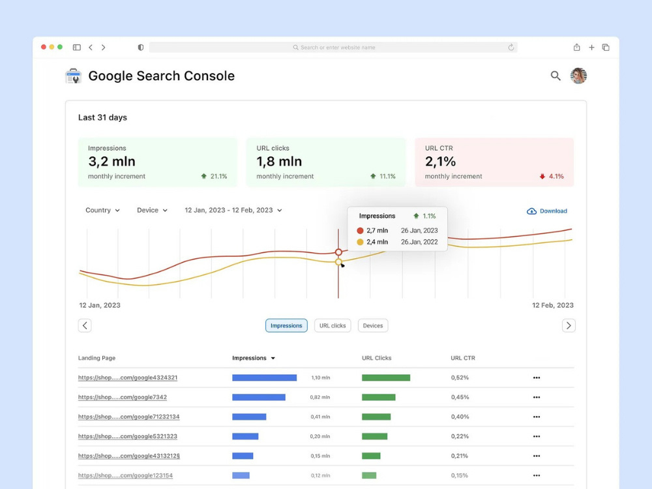Open link shop google4324321
The width and height of the screenshot is (652, 489).
point(128,378)
